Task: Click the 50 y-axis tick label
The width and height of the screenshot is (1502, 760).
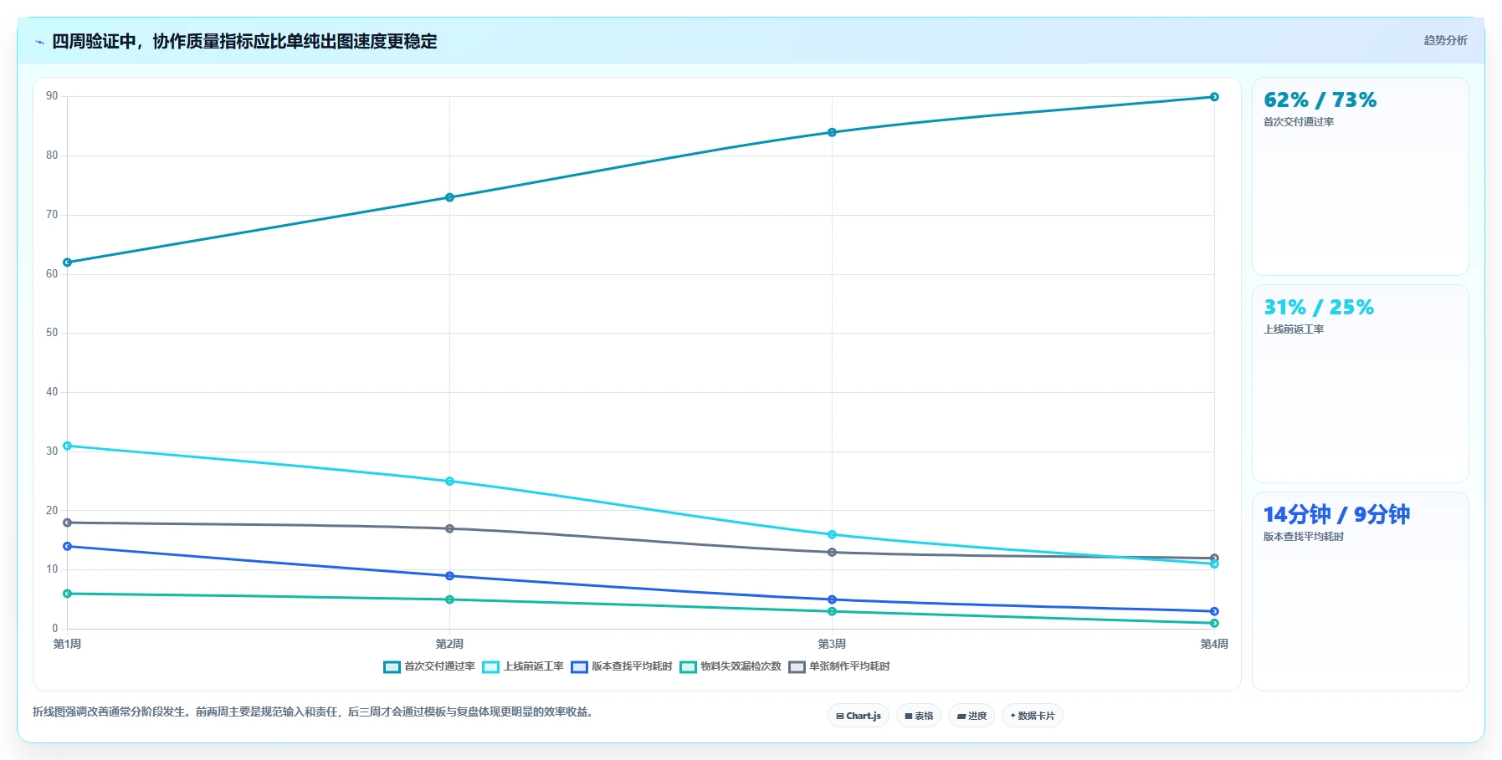Action: (x=52, y=333)
